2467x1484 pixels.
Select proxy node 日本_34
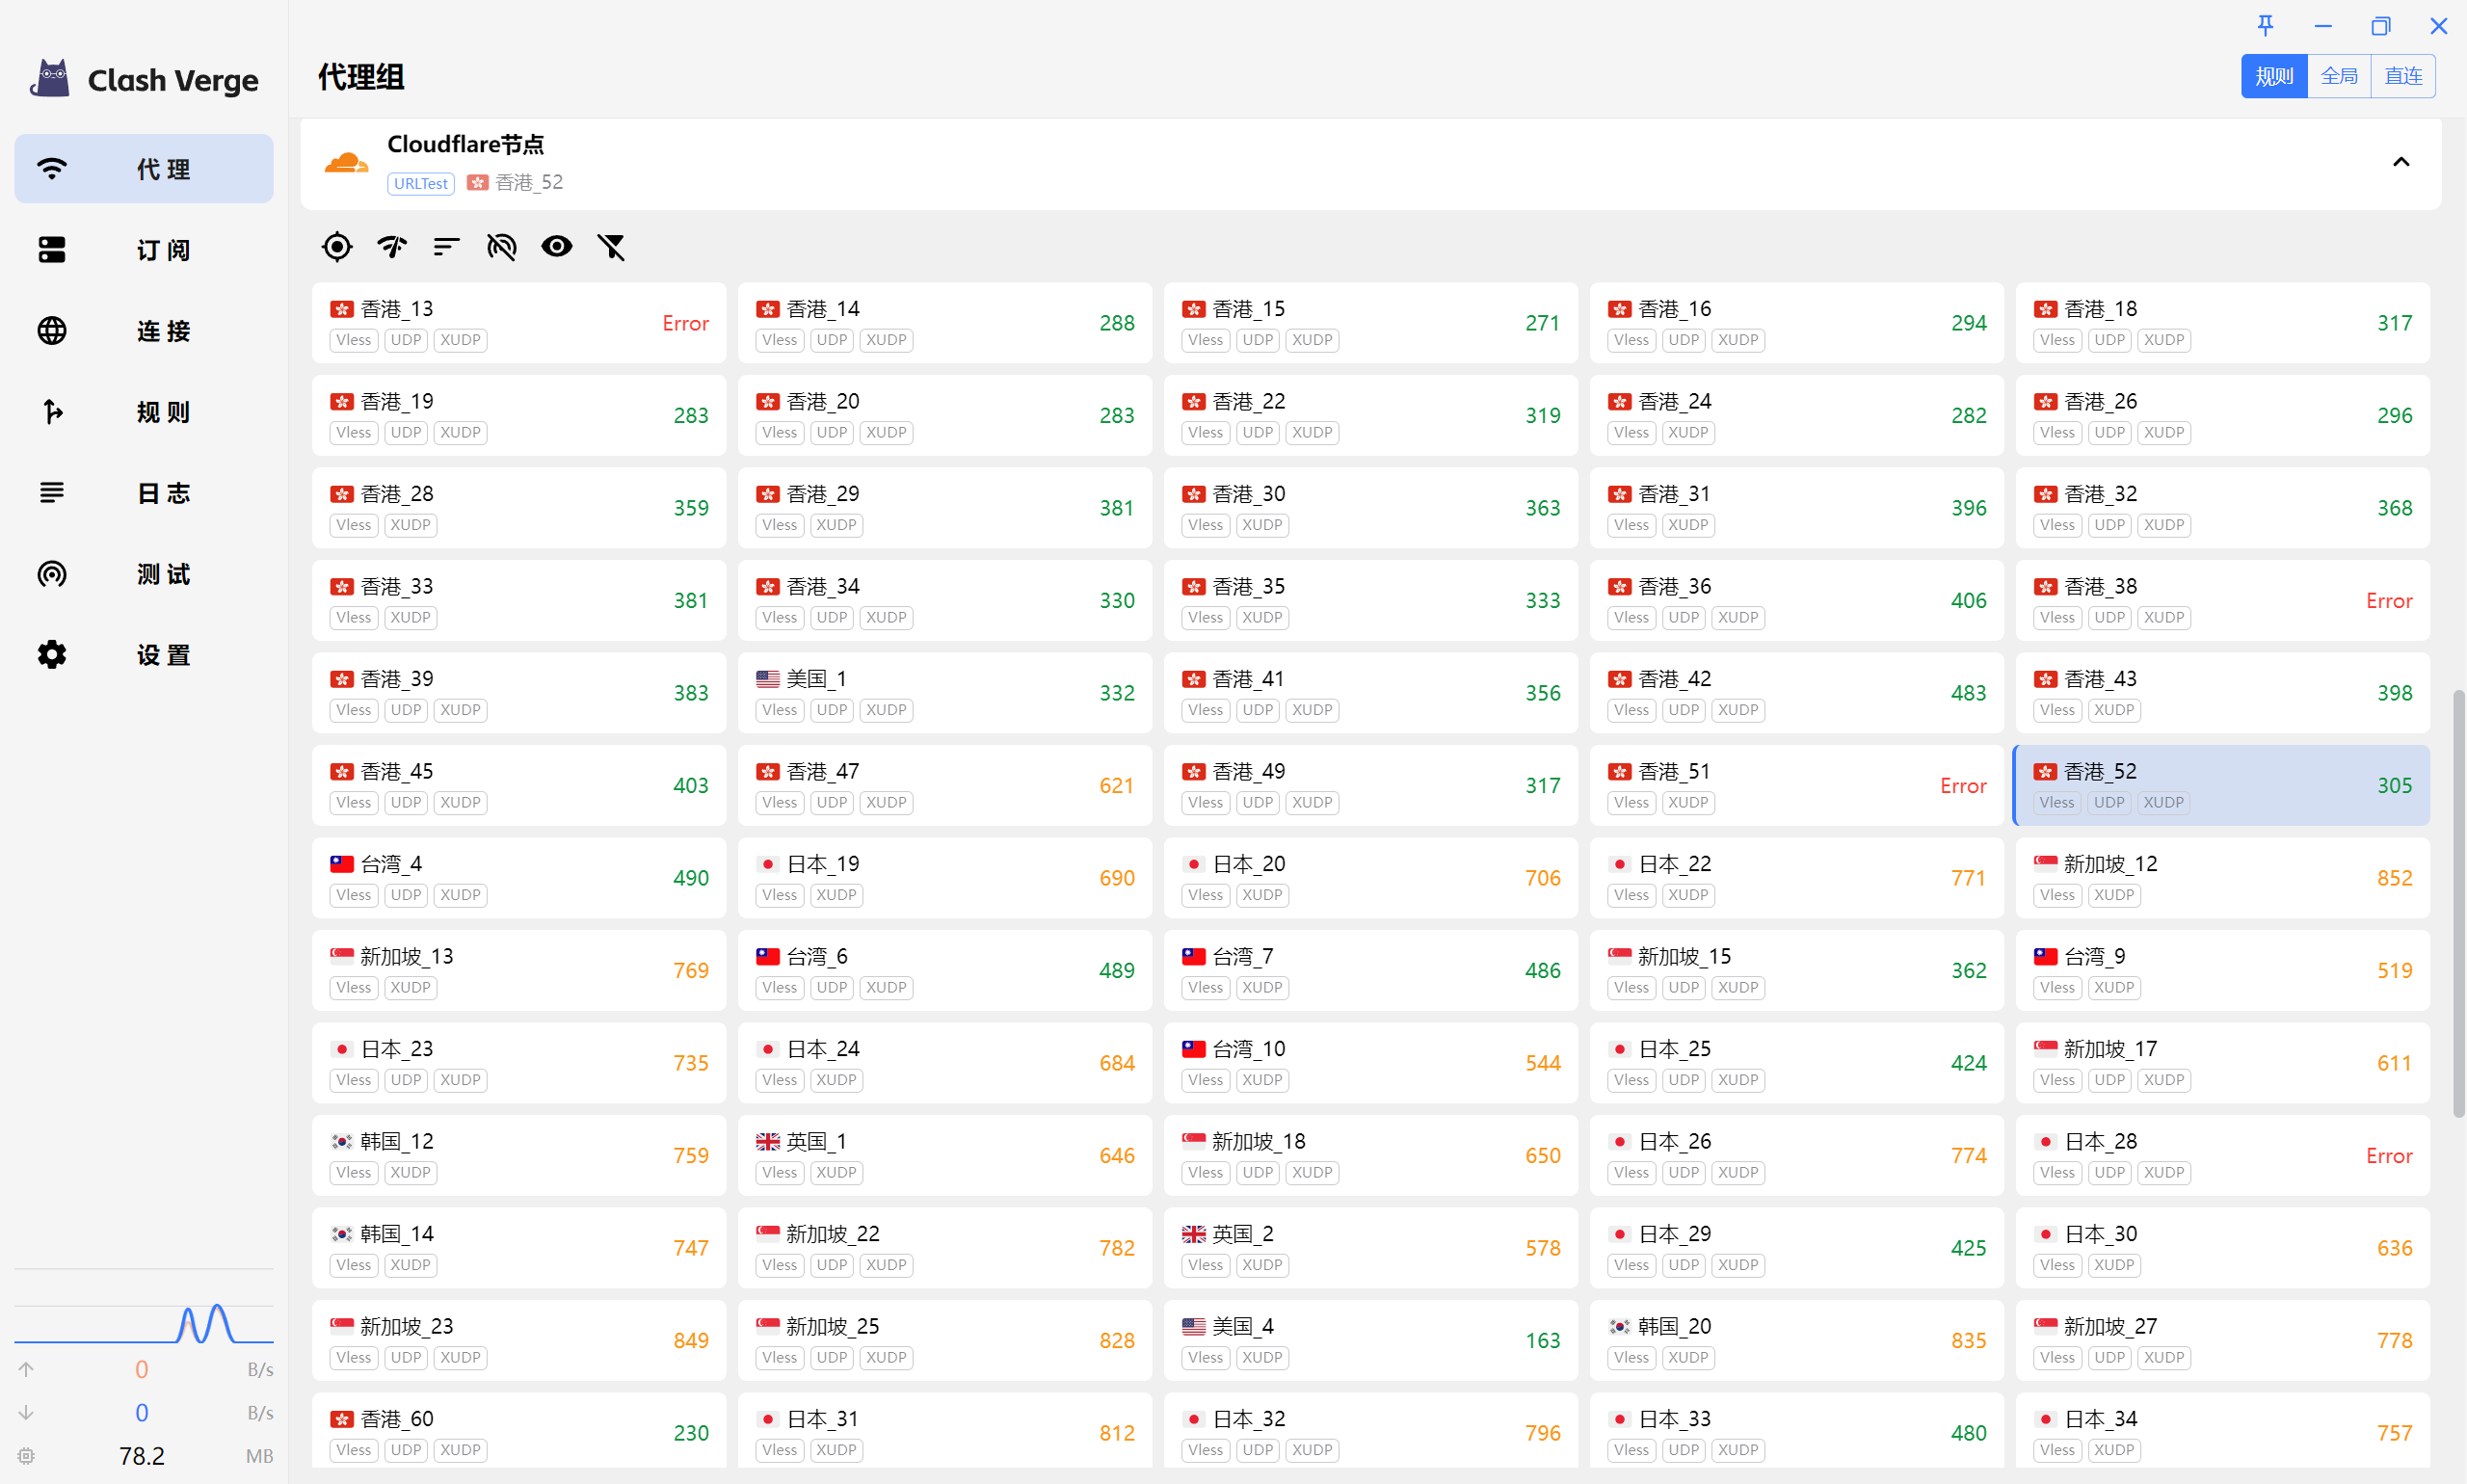(x=2223, y=1431)
